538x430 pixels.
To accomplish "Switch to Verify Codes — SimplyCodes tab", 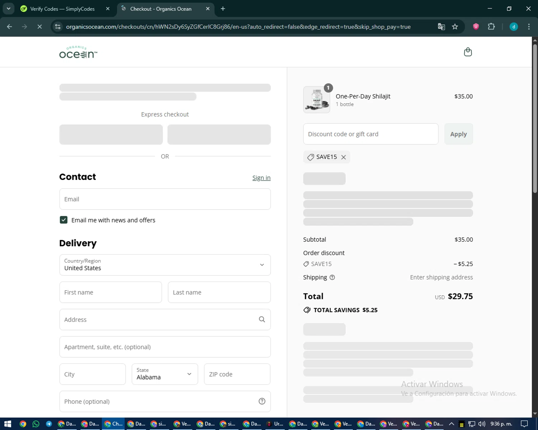I will pos(62,9).
